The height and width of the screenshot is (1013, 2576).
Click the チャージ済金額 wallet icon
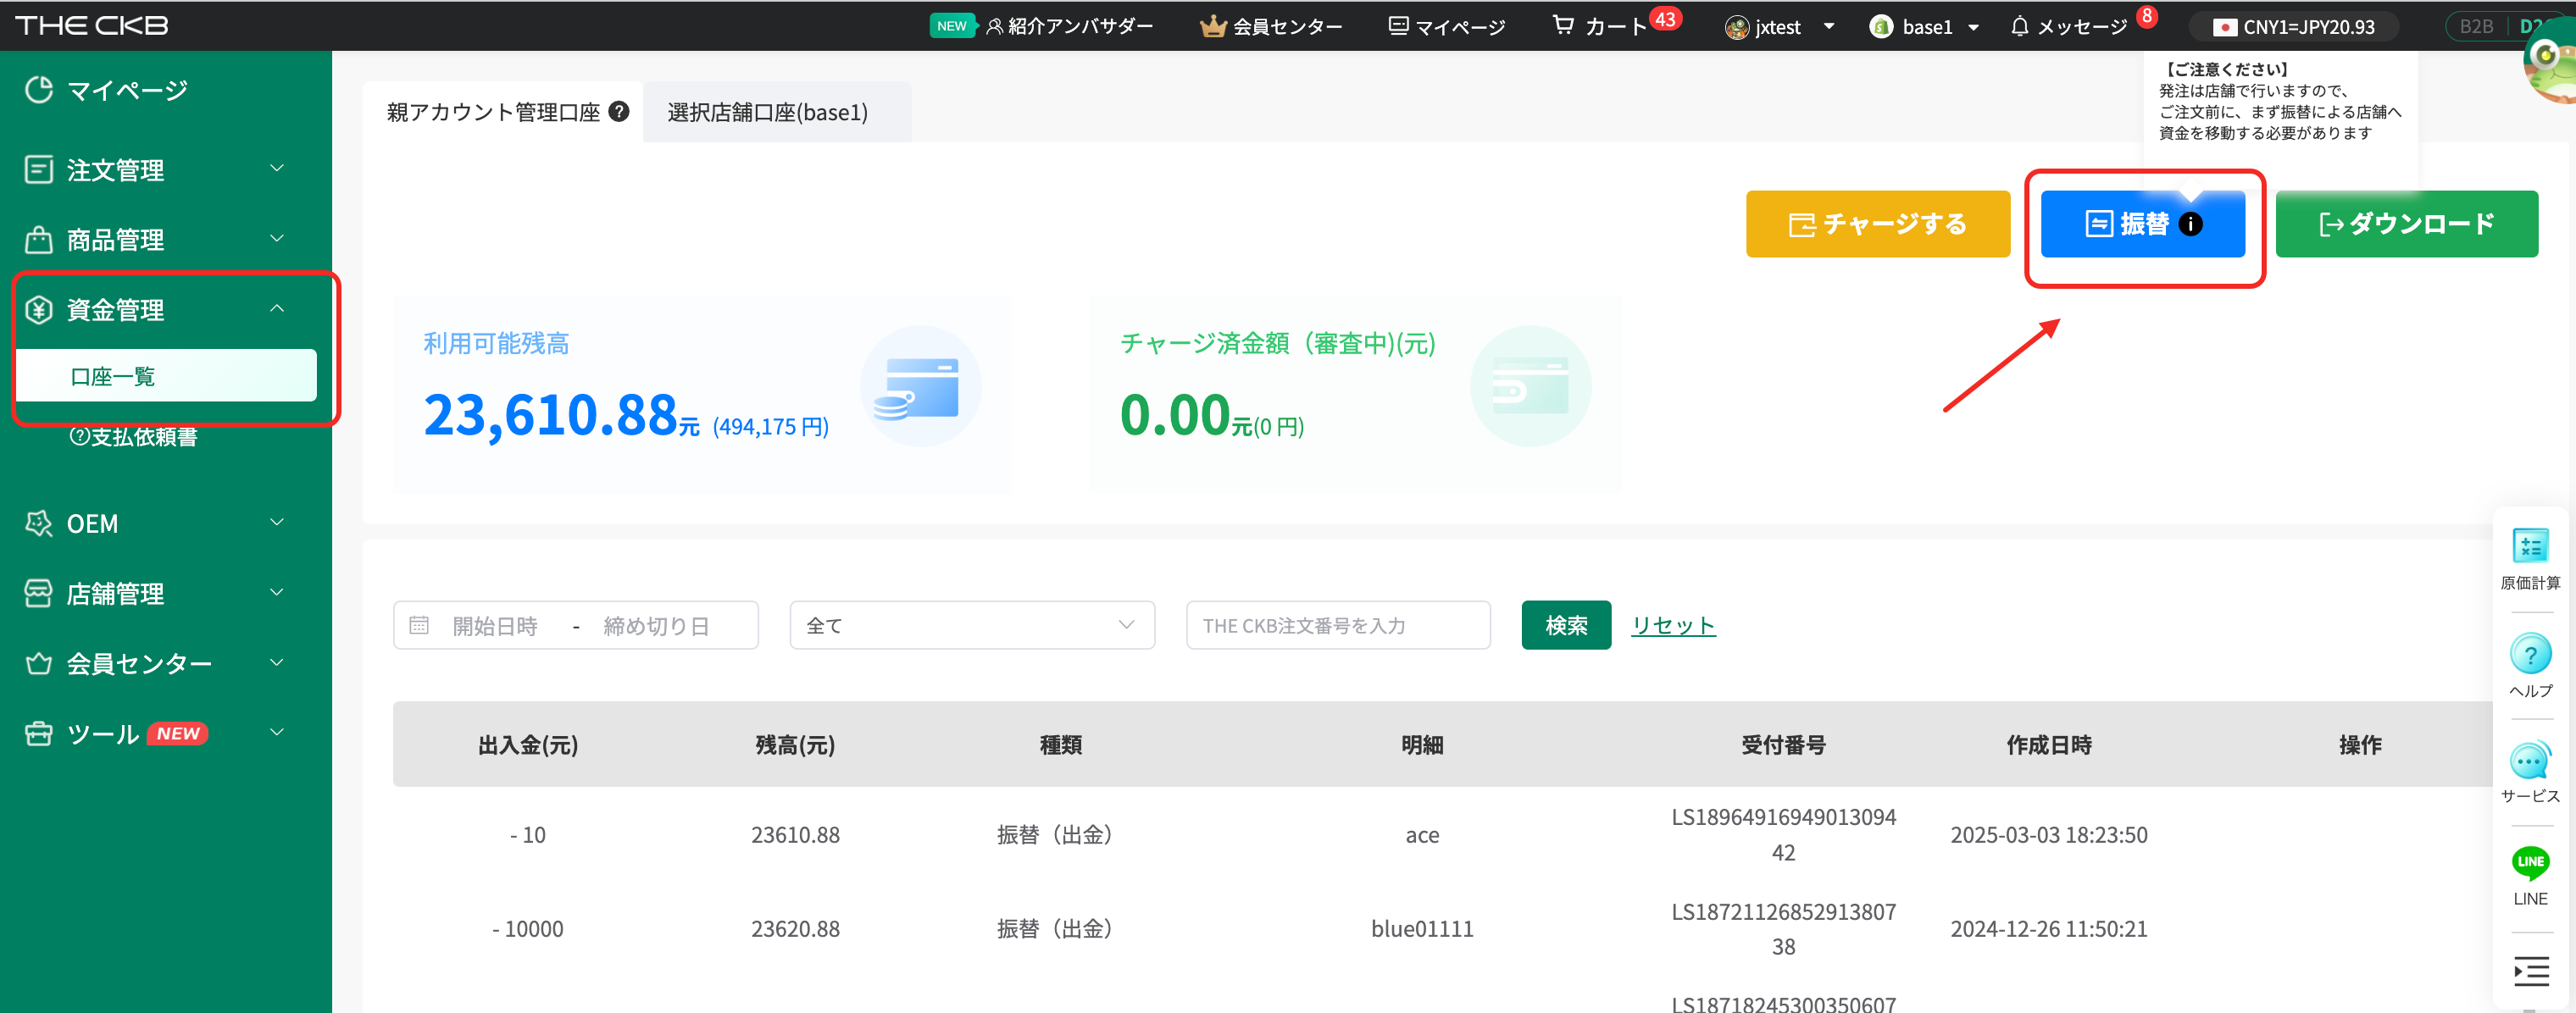[x=1530, y=386]
